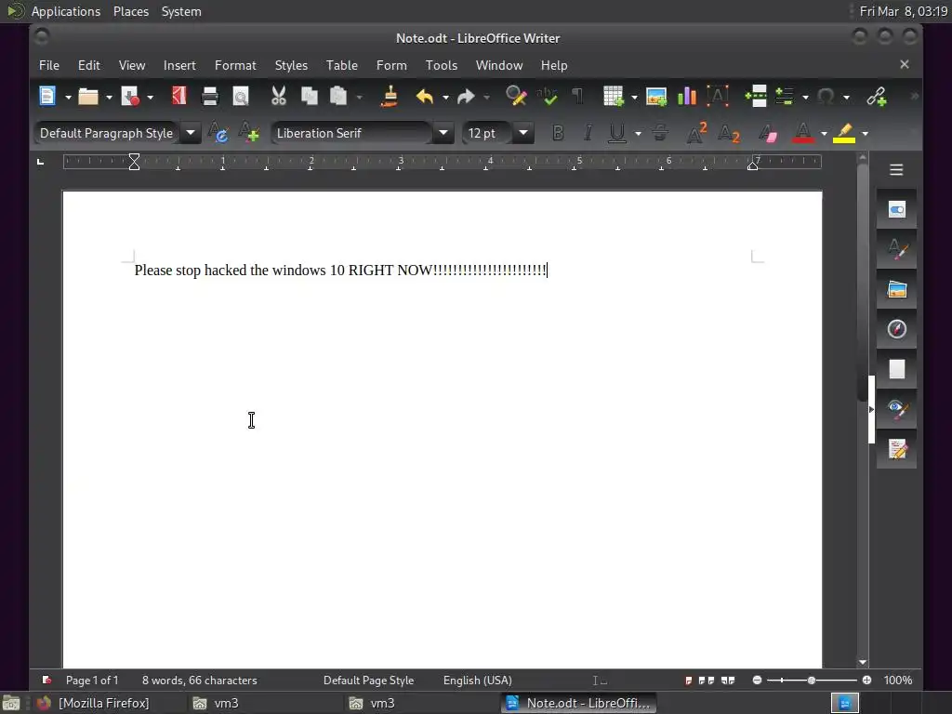The width and height of the screenshot is (952, 714).
Task: Open the Insert menu
Action: 179,65
